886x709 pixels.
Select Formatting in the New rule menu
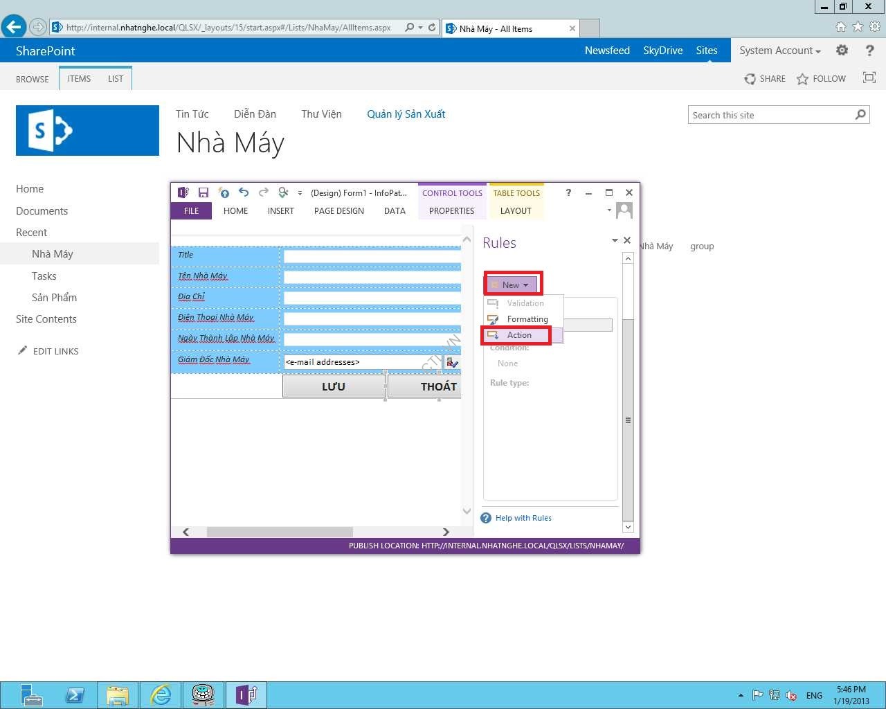[x=527, y=319]
